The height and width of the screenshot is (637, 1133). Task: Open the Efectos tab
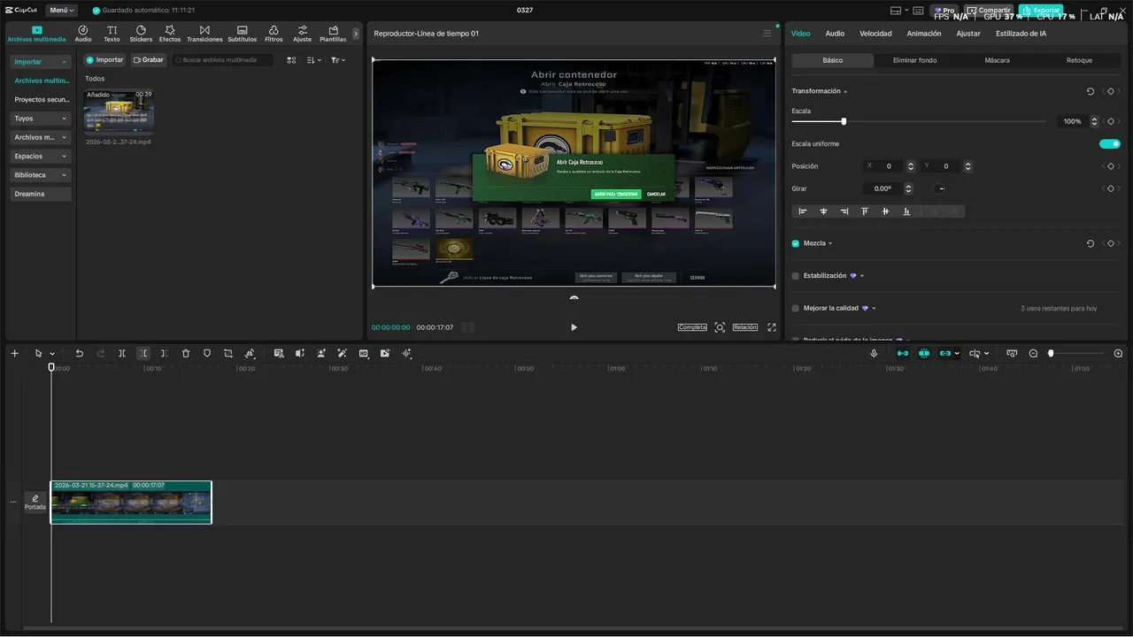(x=170, y=34)
